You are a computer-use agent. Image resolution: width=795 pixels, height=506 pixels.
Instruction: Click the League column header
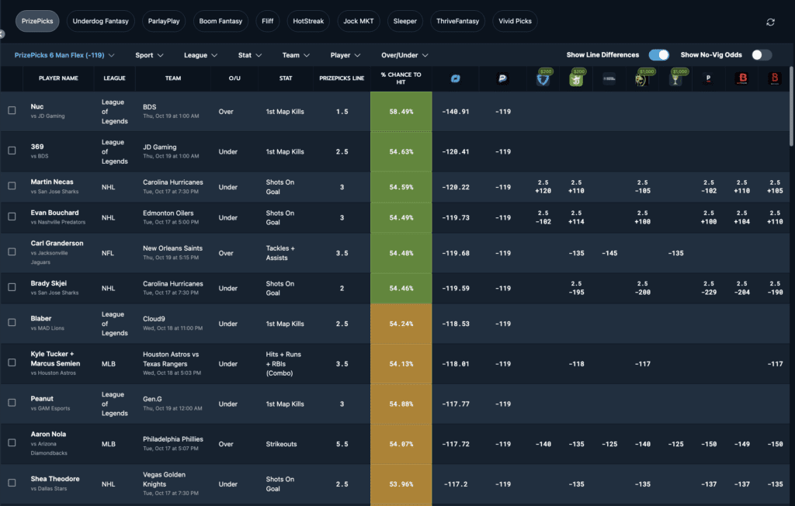click(x=115, y=78)
